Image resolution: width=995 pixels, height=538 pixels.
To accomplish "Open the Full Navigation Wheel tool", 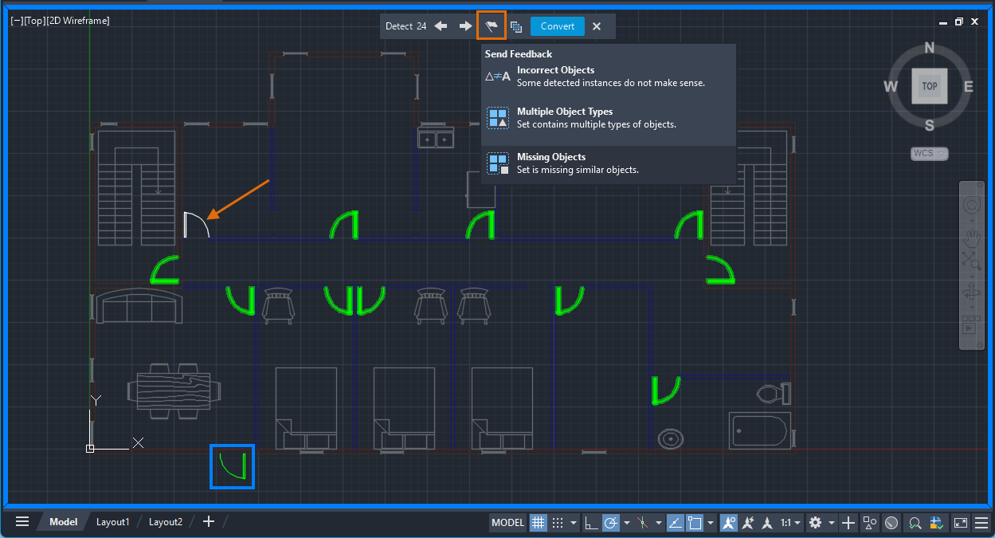I will point(971,206).
